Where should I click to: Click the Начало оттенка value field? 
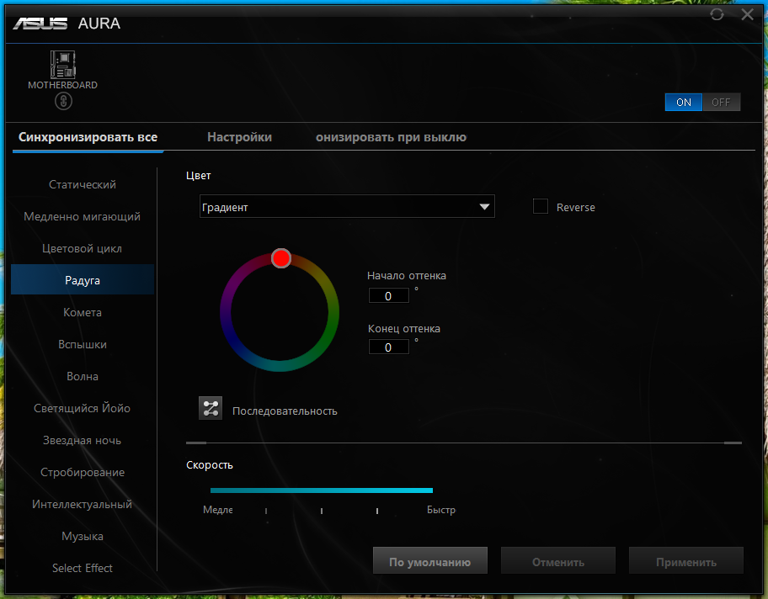tap(388, 295)
